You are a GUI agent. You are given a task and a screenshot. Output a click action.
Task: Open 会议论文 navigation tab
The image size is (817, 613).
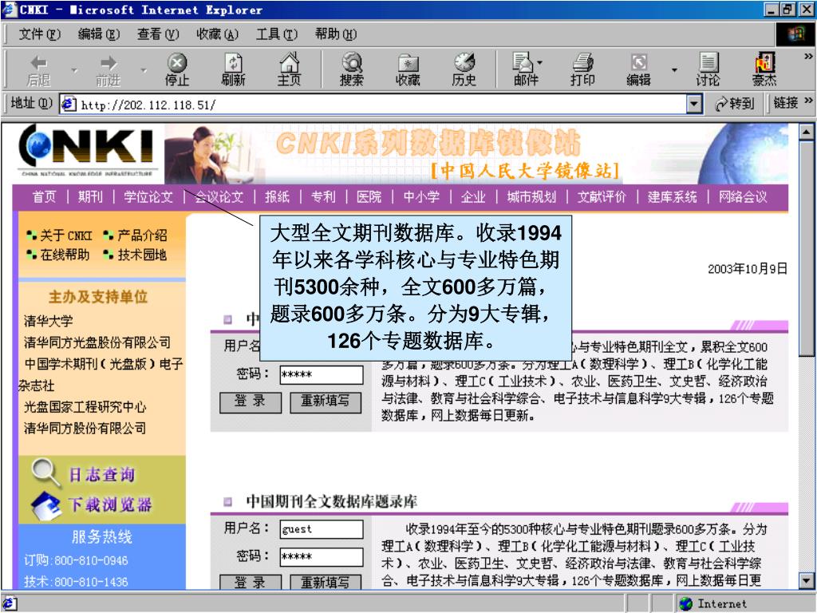(219, 196)
